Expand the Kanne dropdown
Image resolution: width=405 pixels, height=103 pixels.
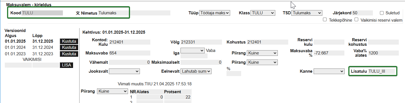pyautogui.click(x=329, y=71)
